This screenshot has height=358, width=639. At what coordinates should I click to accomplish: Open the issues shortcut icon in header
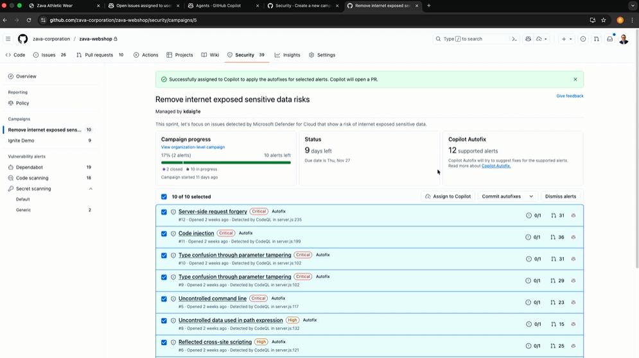[583, 39]
